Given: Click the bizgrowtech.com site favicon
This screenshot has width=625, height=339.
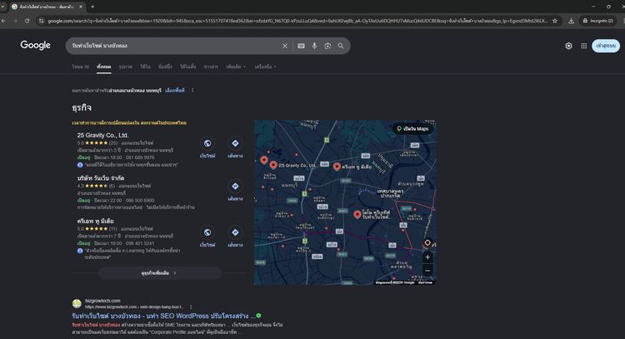Looking at the screenshot, I should click(x=77, y=303).
